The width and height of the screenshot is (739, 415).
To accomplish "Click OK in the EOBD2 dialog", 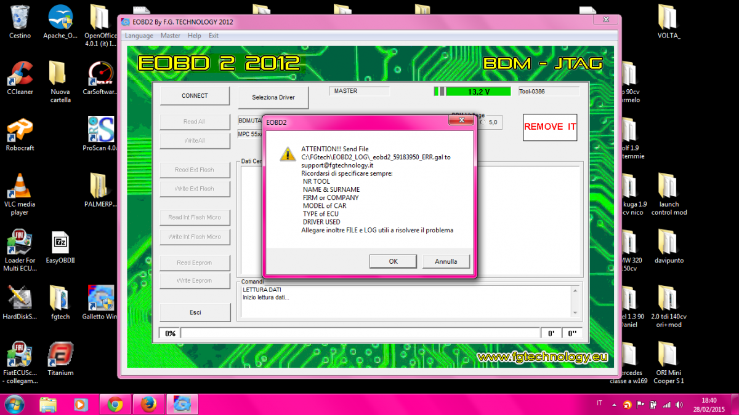I will [393, 261].
